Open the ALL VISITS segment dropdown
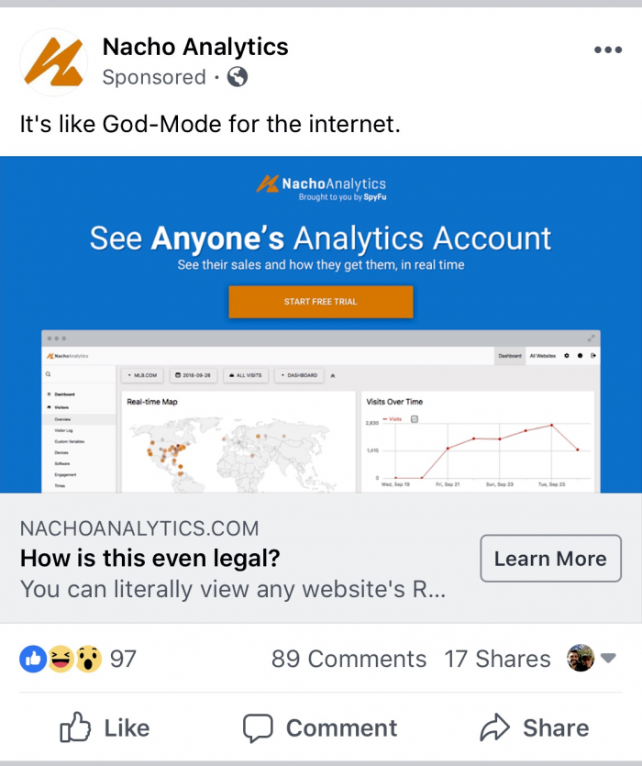642x766 pixels. (x=247, y=375)
